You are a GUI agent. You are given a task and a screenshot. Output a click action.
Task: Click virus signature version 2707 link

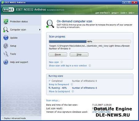(x=101, y=112)
